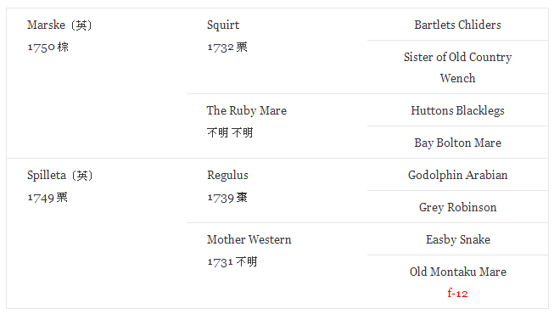Click the red f-12 family label

pyautogui.click(x=457, y=293)
